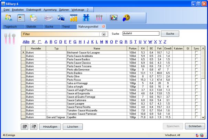Click the Hinzufügen button
Screen dimensions: 208x139
point(50,126)
